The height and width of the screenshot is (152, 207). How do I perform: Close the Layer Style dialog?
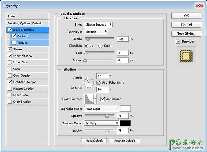tap(199, 5)
